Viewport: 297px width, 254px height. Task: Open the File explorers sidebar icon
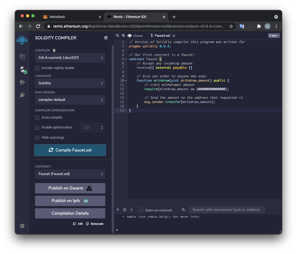tap(22, 56)
